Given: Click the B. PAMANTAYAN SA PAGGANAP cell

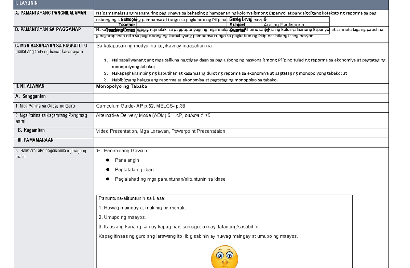Looking at the screenshot, I should click(48, 30).
